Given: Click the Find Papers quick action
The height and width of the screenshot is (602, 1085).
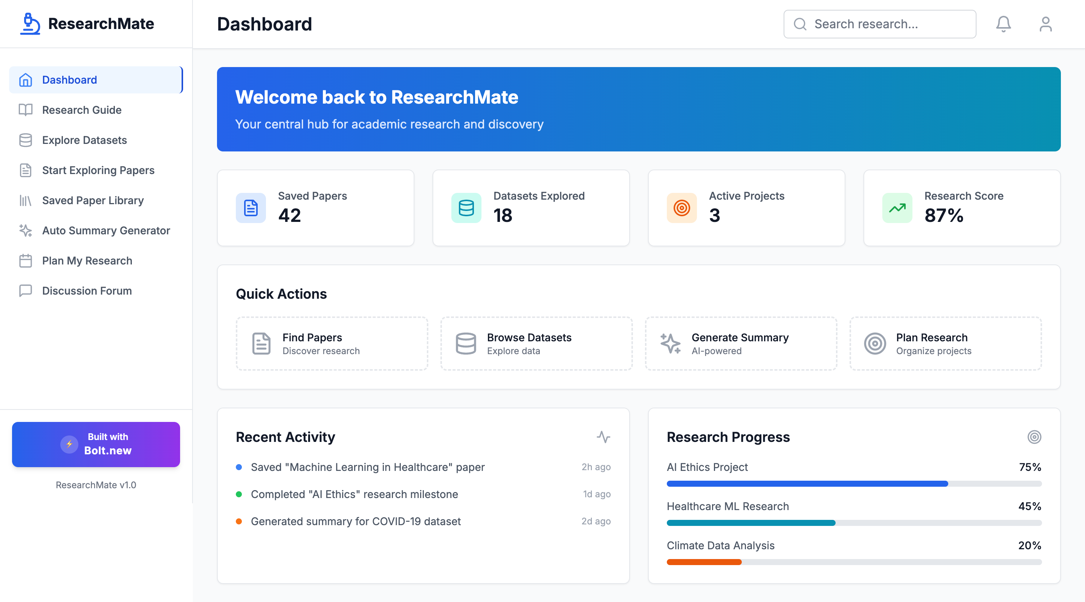Looking at the screenshot, I should pos(332,344).
